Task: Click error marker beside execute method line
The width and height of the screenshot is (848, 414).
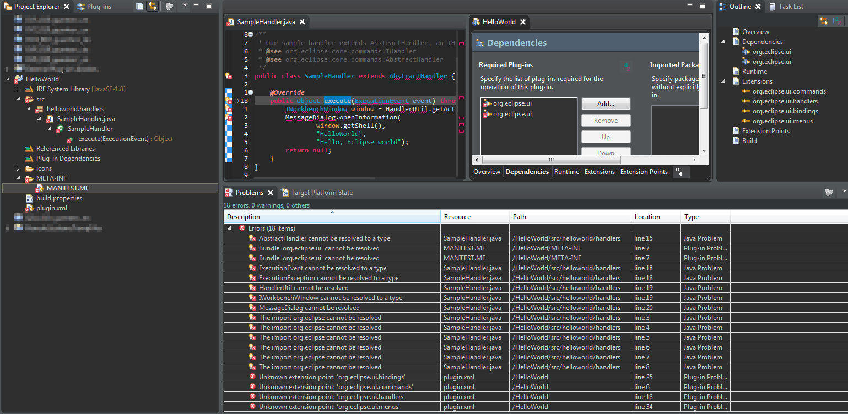Action: point(229,101)
